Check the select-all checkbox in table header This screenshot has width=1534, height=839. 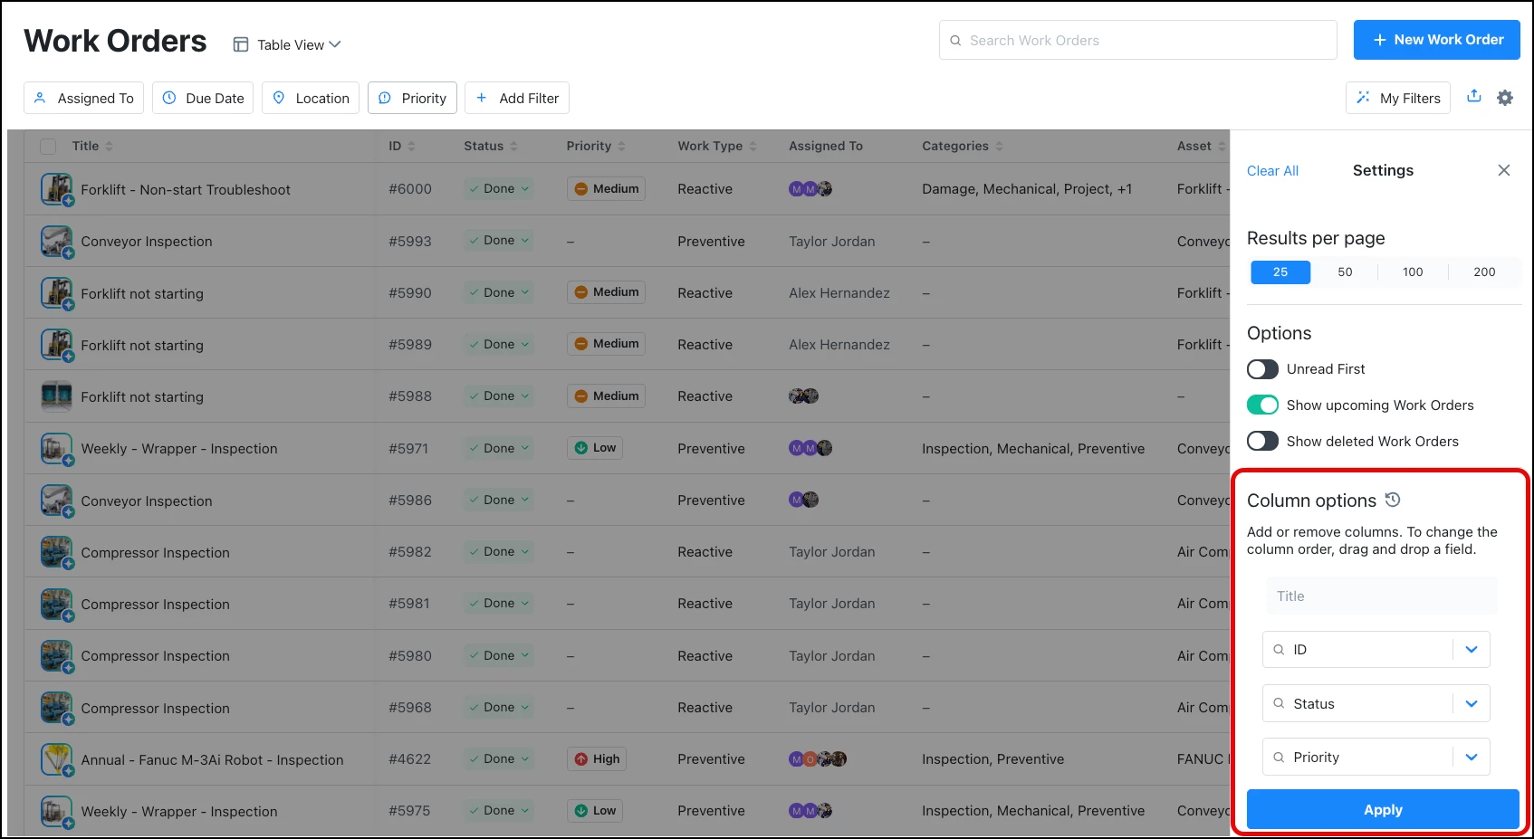click(49, 147)
